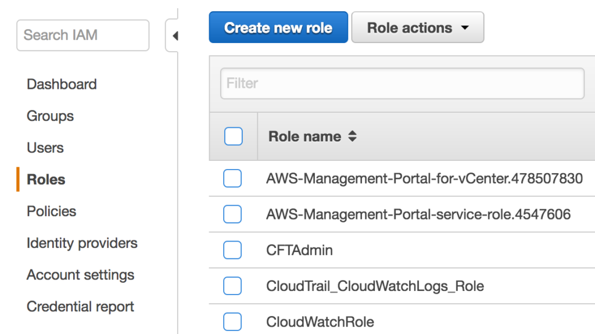Collapse the sidebar with the arrow handle
This screenshot has height=334, width=595.
click(174, 36)
